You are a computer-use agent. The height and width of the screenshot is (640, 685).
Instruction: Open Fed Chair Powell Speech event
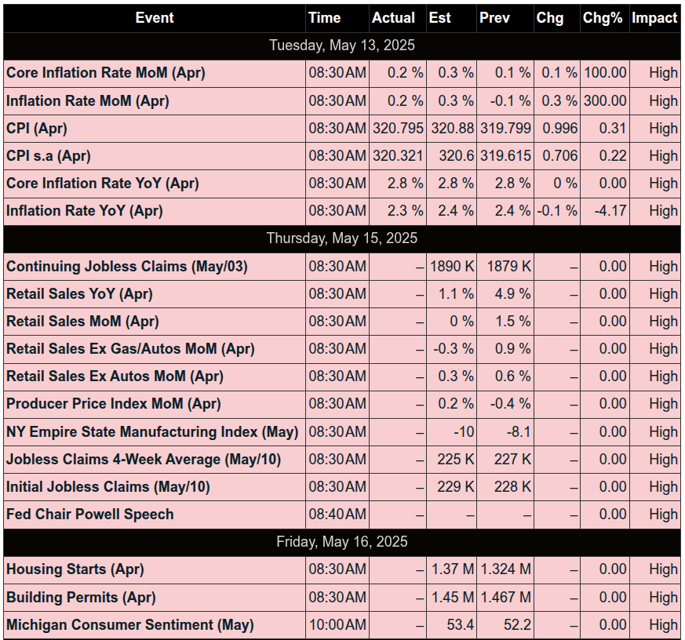90,515
